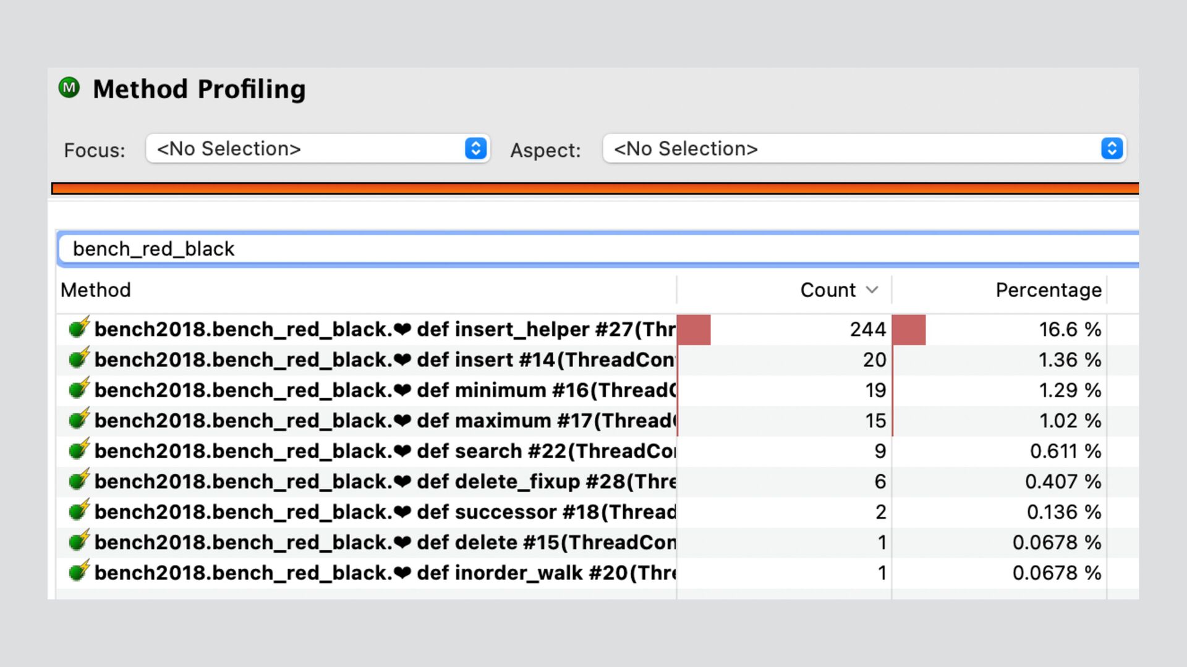Image resolution: width=1187 pixels, height=667 pixels.
Task: Sort by the Percentage column header
Action: pos(1048,290)
